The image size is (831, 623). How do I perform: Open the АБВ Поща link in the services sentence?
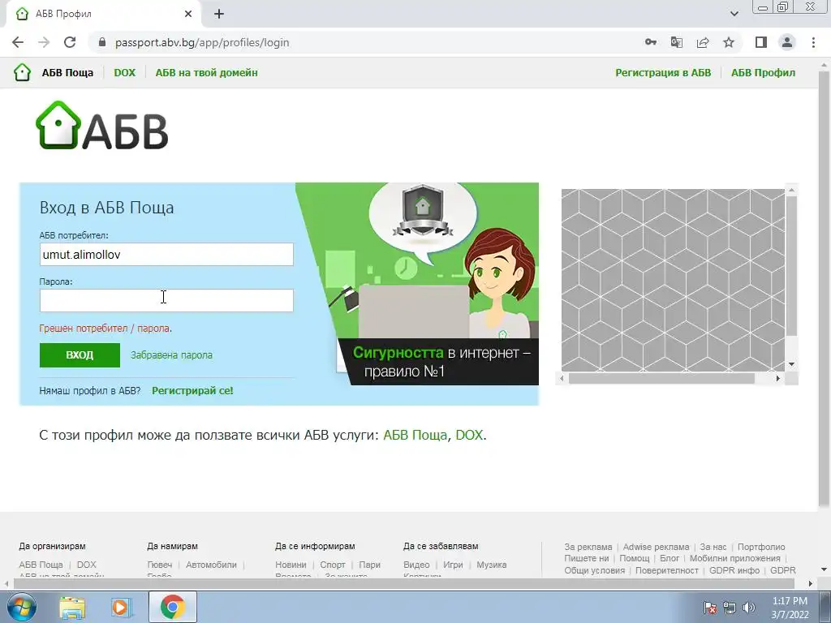(415, 435)
